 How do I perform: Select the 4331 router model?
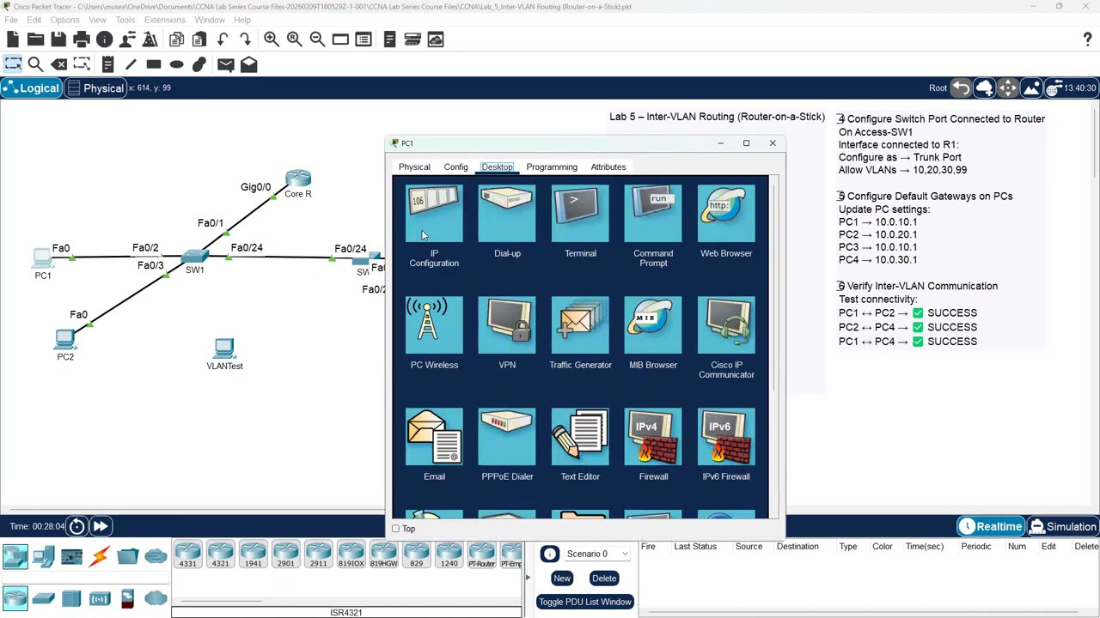point(187,554)
